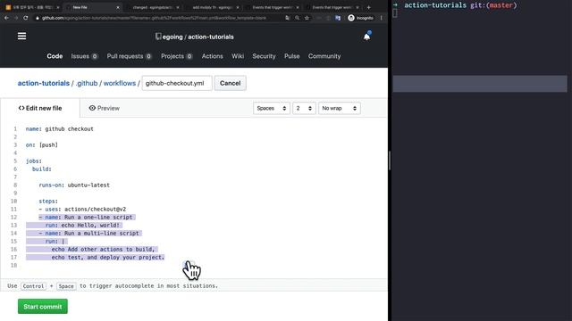Screen dimensions: 572x321
Task: Click the repository book icon beside egoing
Action: 158,37
